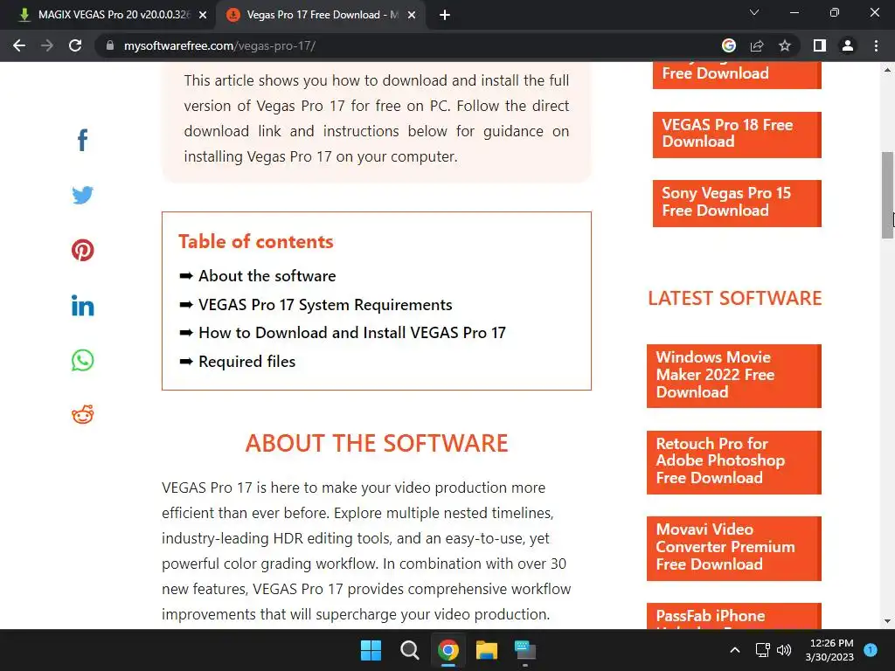Close the MAGIX VEGAS Pro 20 tab
The width and height of the screenshot is (895, 671).
pyautogui.click(x=203, y=15)
